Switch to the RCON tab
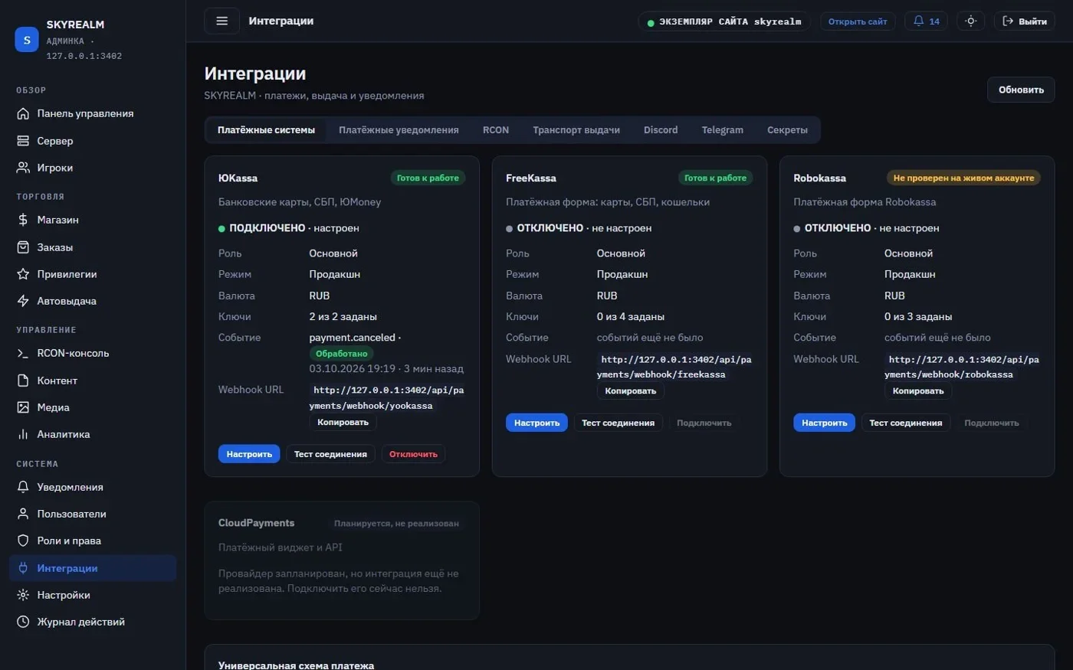Image resolution: width=1073 pixels, height=670 pixels. [x=496, y=130]
